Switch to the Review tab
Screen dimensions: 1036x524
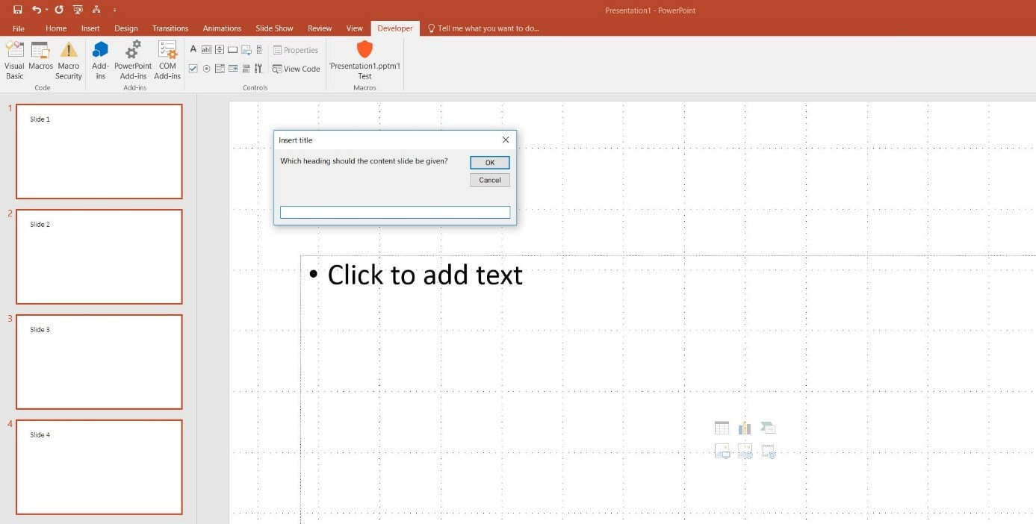coord(320,28)
